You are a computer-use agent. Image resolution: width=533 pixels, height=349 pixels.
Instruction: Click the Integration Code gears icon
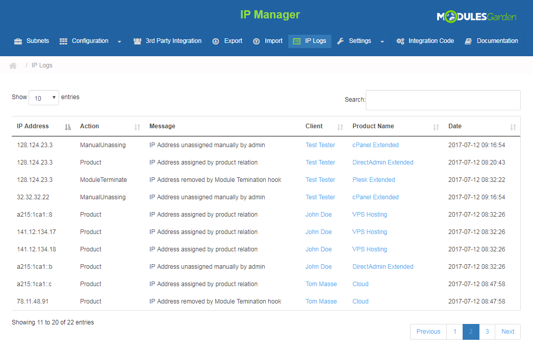pyautogui.click(x=400, y=41)
